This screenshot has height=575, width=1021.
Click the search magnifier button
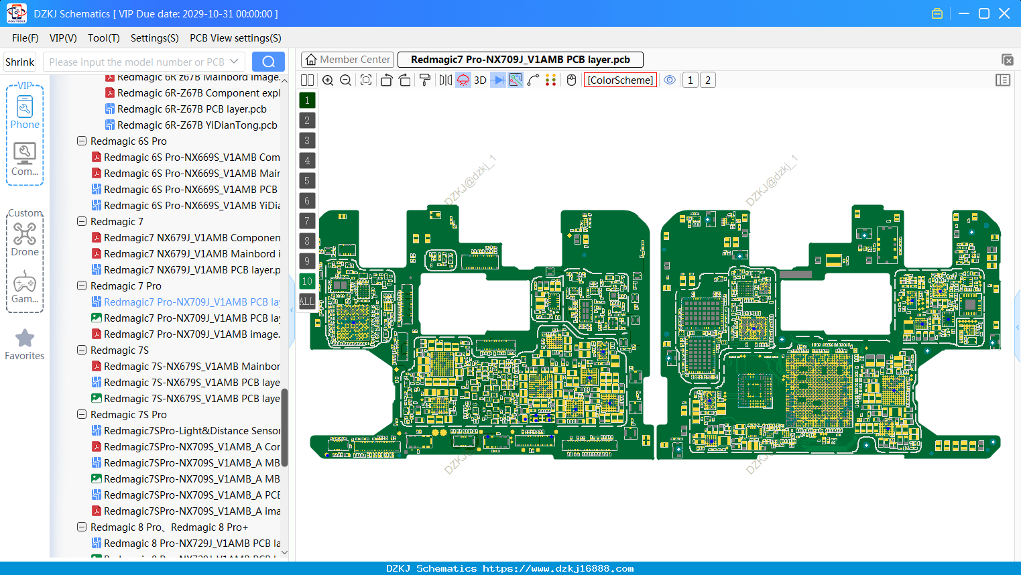(268, 62)
